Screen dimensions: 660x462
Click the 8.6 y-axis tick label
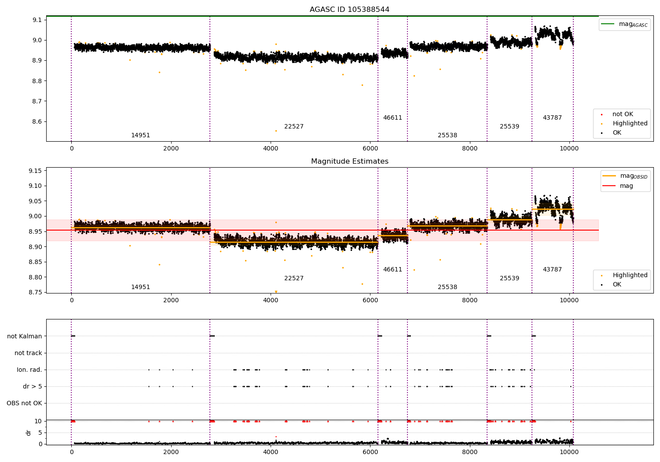(x=37, y=122)
